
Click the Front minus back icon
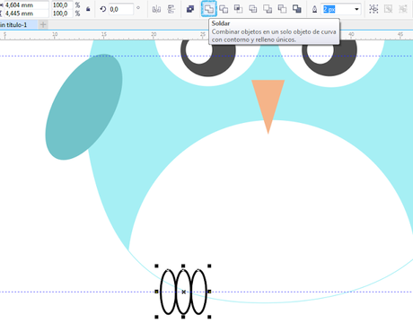[x=268, y=9]
